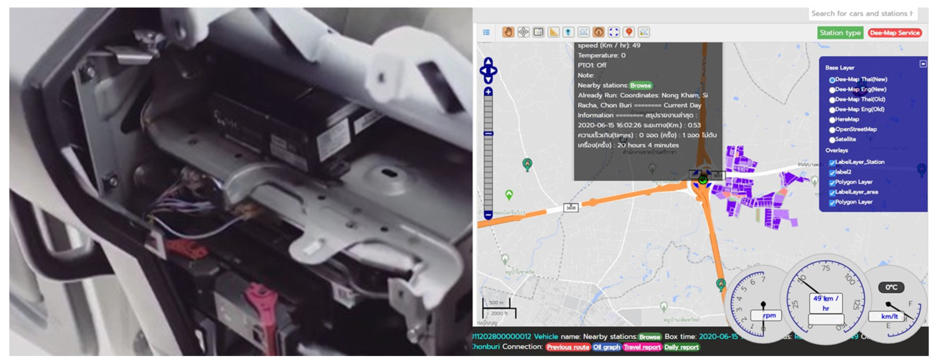Toggle the LabelLayer_area overlay checkbox
The image size is (936, 363).
[x=832, y=193]
